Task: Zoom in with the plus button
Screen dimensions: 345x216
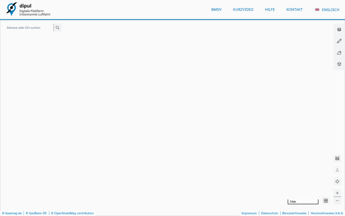Action: [337, 193]
